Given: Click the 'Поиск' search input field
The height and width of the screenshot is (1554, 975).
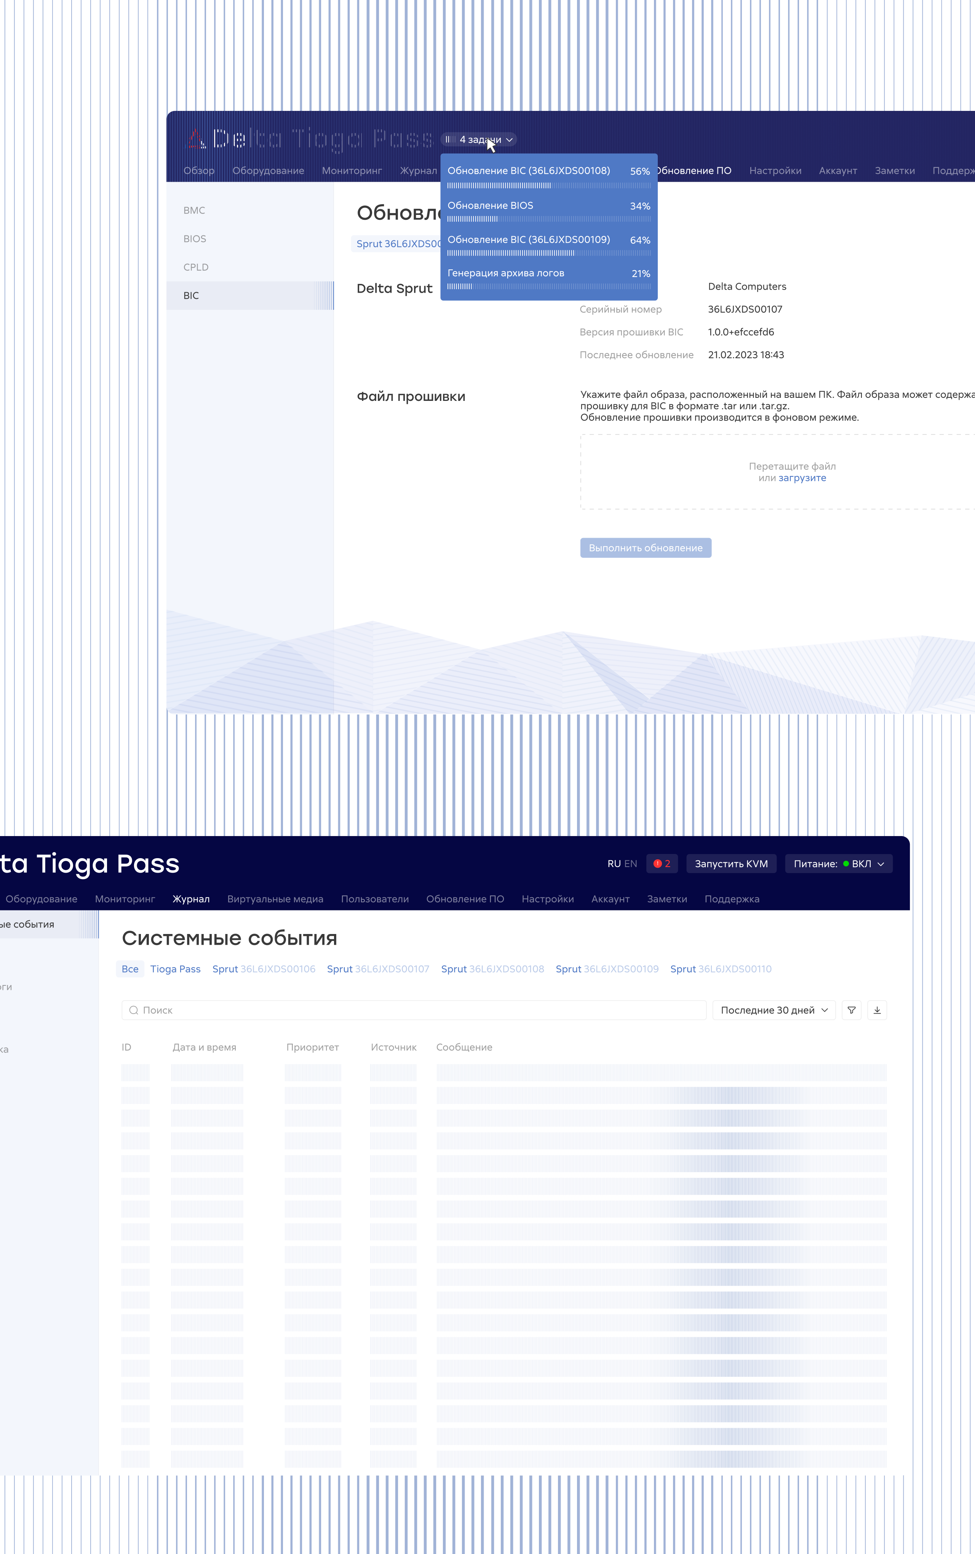Looking at the screenshot, I should point(413,1010).
